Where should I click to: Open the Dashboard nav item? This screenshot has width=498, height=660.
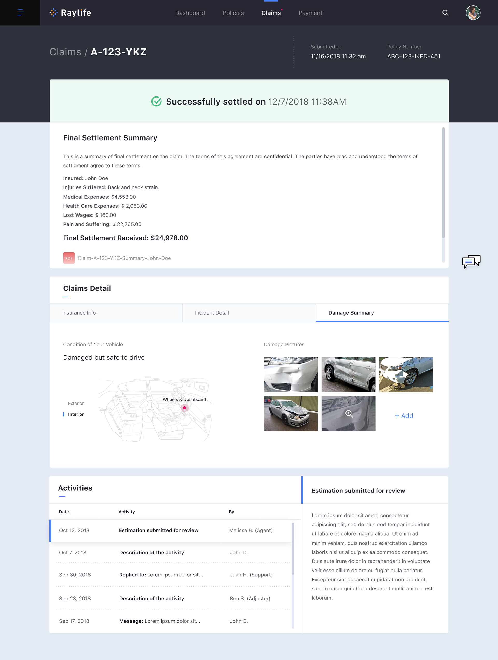click(190, 13)
